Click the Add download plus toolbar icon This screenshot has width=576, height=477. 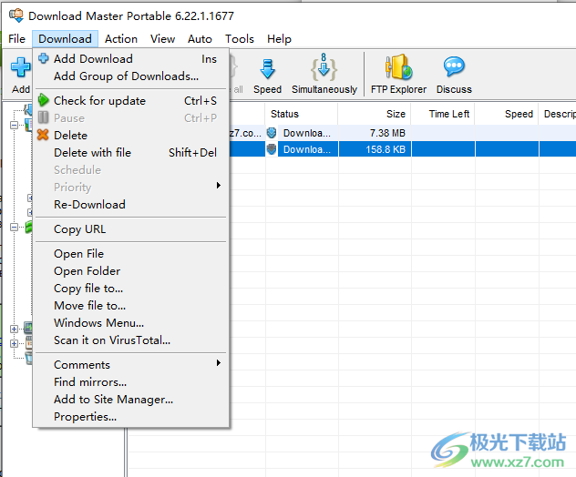tap(21, 67)
